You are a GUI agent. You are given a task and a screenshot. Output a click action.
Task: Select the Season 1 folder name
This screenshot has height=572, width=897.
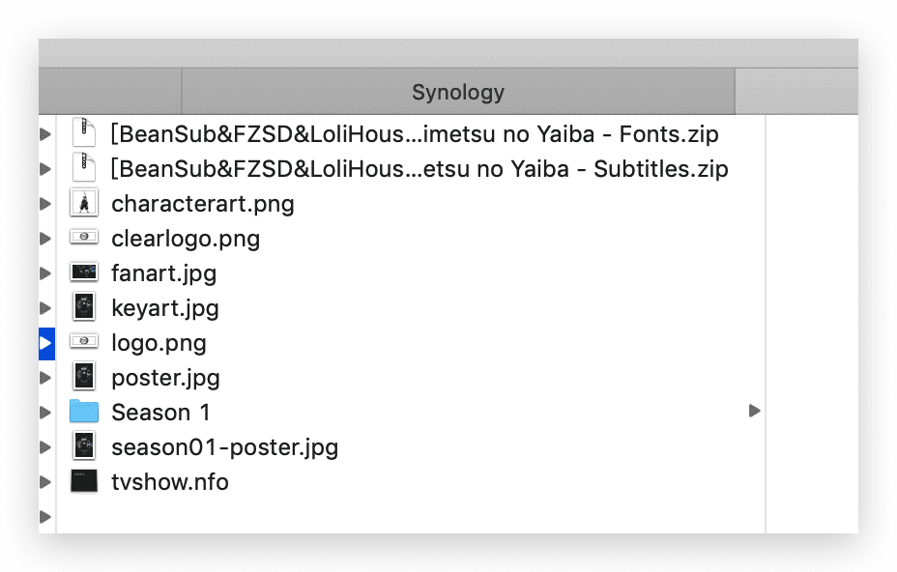[x=160, y=413]
